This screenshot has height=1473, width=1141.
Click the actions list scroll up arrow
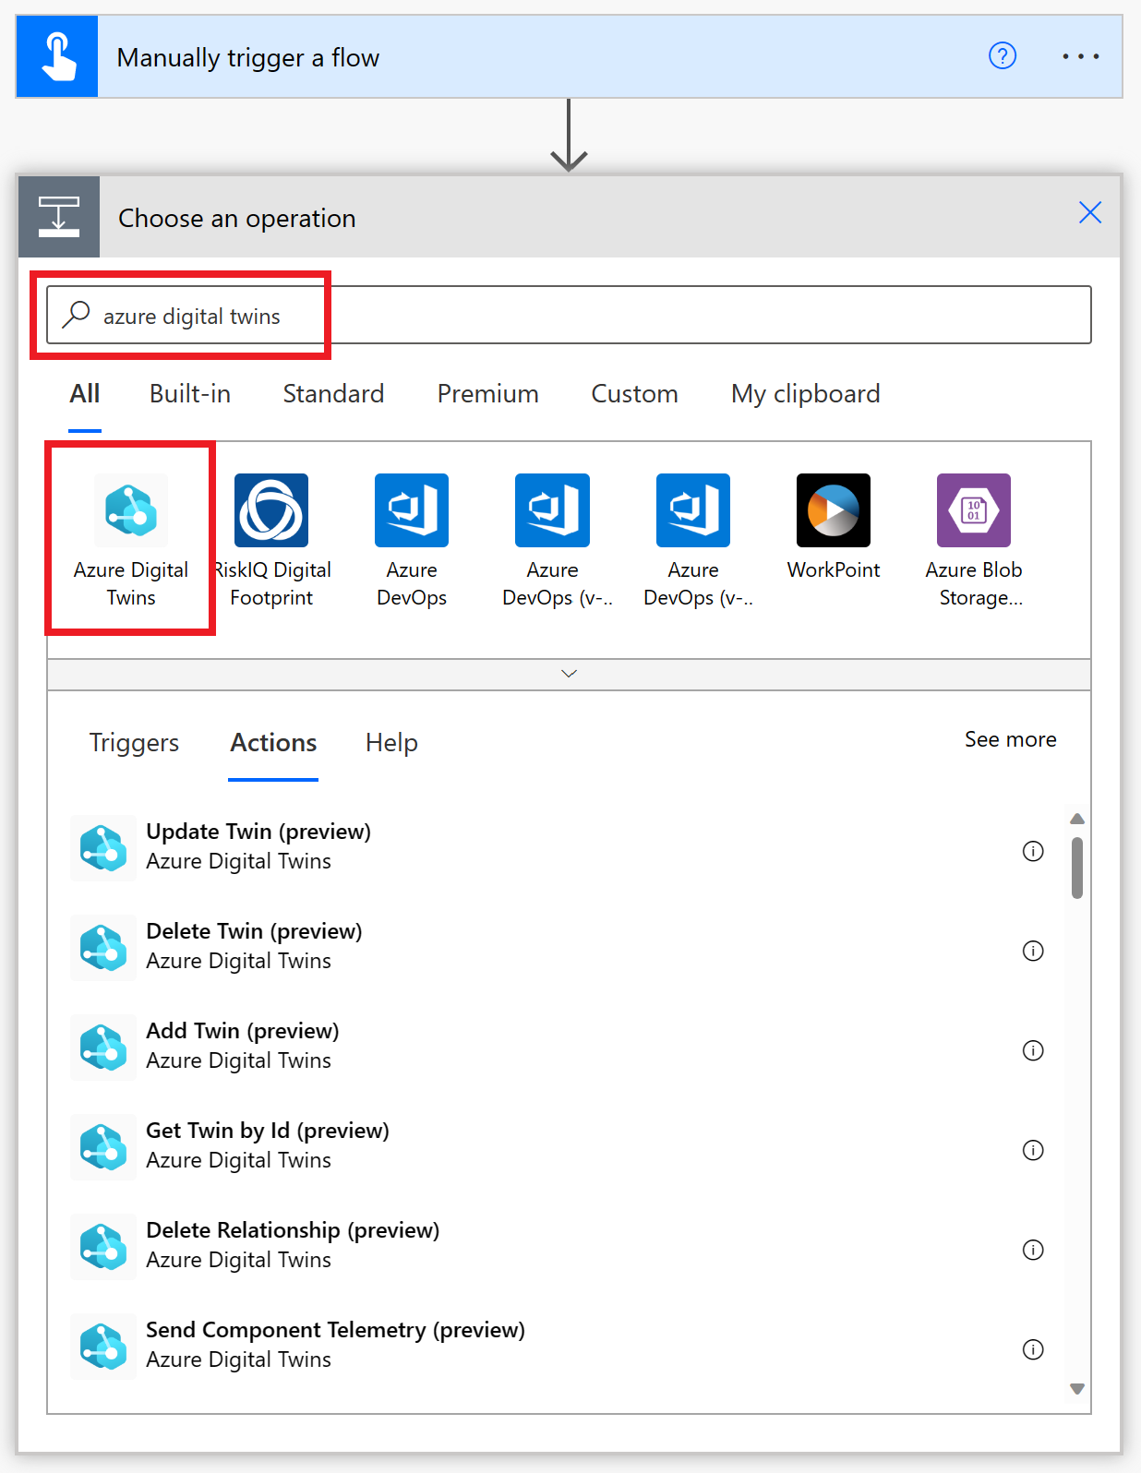tap(1076, 819)
